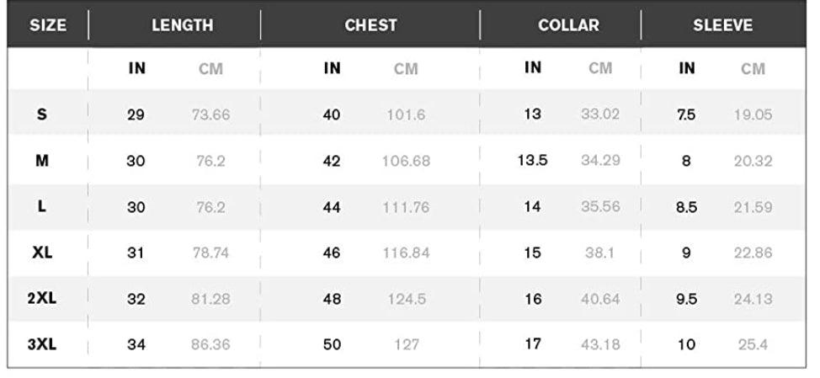Image resolution: width=820 pixels, height=378 pixels.
Task: Click the 73.66 length centimeter value
Action: pos(210,115)
